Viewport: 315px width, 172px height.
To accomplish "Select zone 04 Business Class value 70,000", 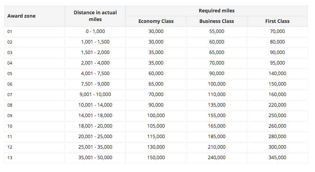I will (217, 63).
